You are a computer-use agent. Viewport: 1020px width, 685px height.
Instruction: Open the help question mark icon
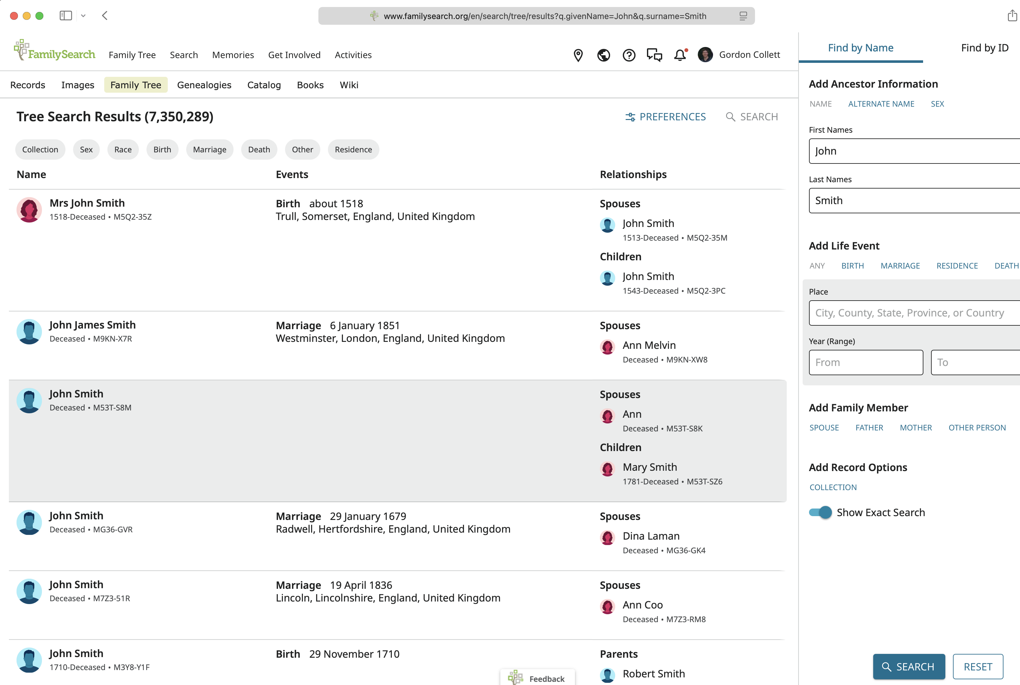(629, 55)
